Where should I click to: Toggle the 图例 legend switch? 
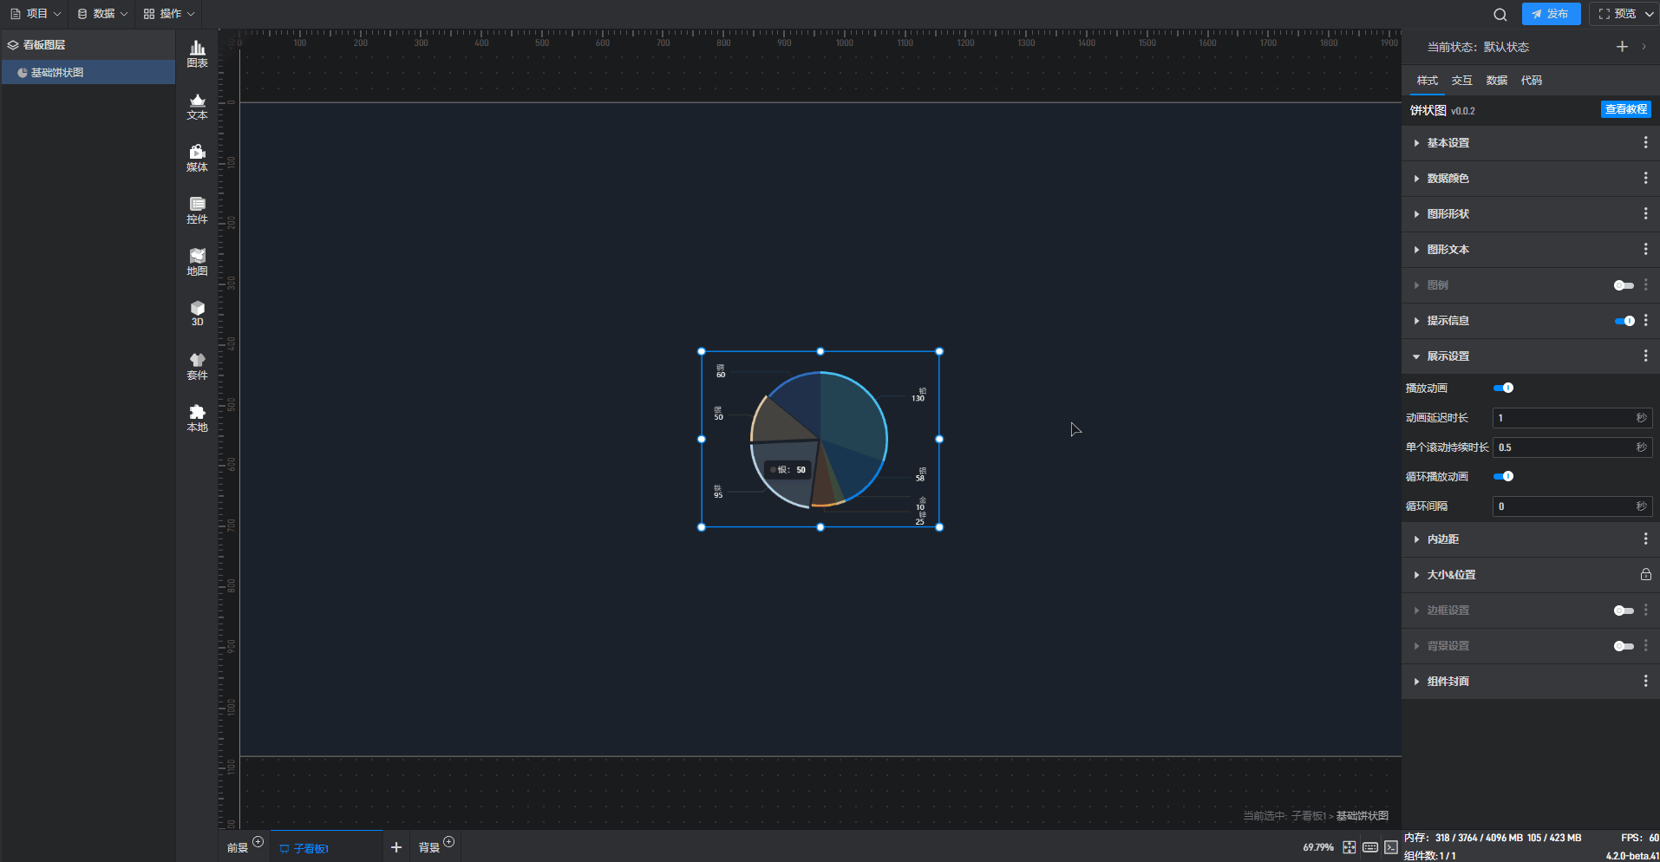[x=1624, y=285]
